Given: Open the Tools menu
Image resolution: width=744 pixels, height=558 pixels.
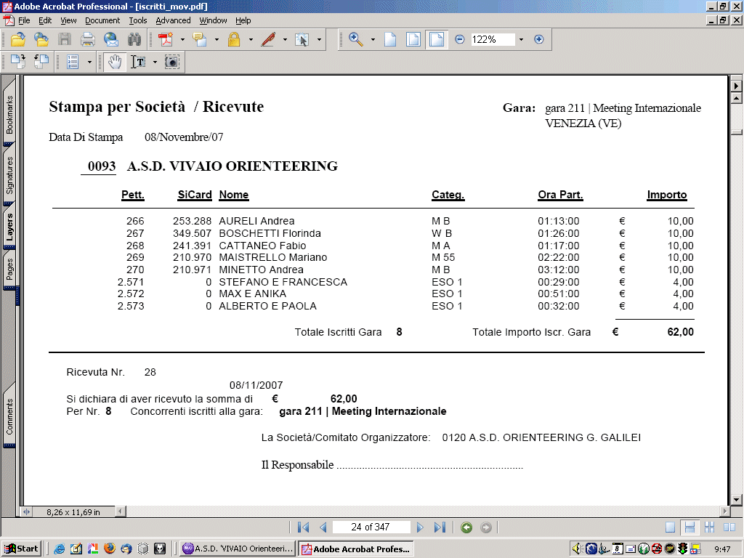Looking at the screenshot, I should click(138, 20).
